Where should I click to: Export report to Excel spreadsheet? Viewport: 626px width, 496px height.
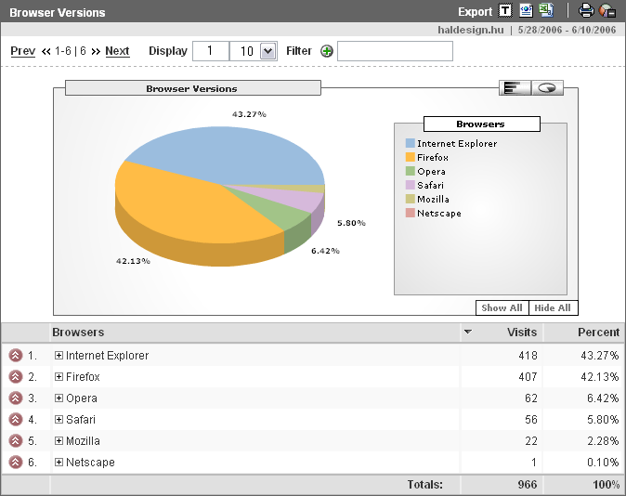546,11
